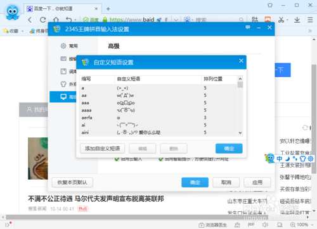This screenshot has width=317, height=229.
Task: Click the 排列位置 column header
Action: 219,79
